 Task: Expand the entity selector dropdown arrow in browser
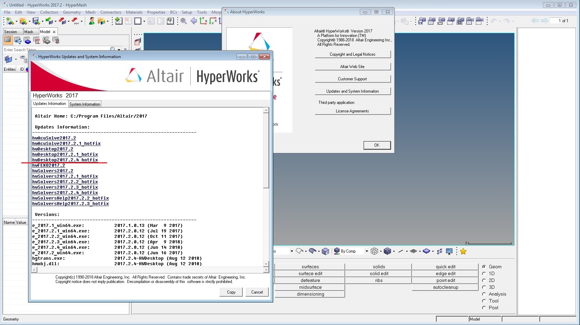[16, 59]
